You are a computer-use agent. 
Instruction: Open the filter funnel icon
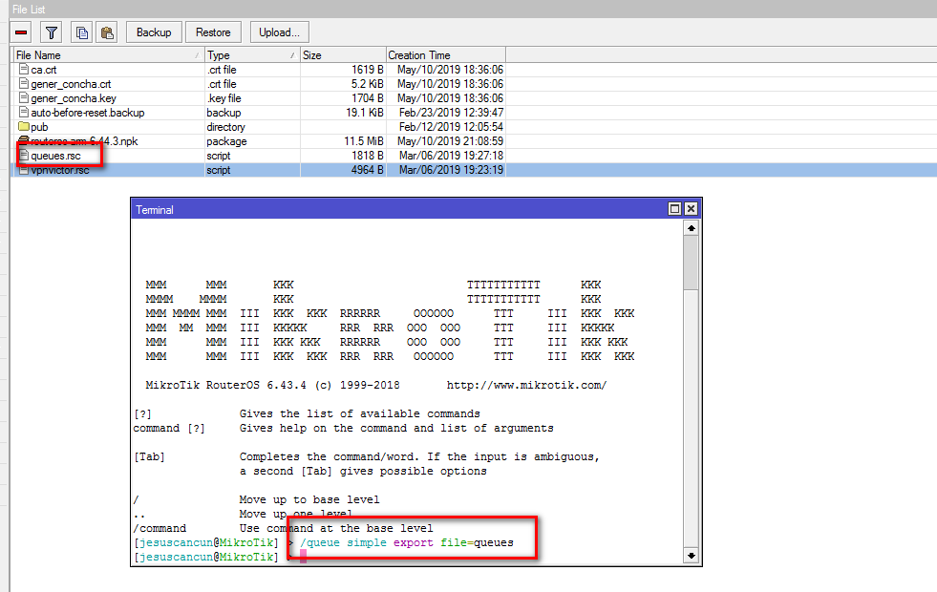(x=52, y=32)
